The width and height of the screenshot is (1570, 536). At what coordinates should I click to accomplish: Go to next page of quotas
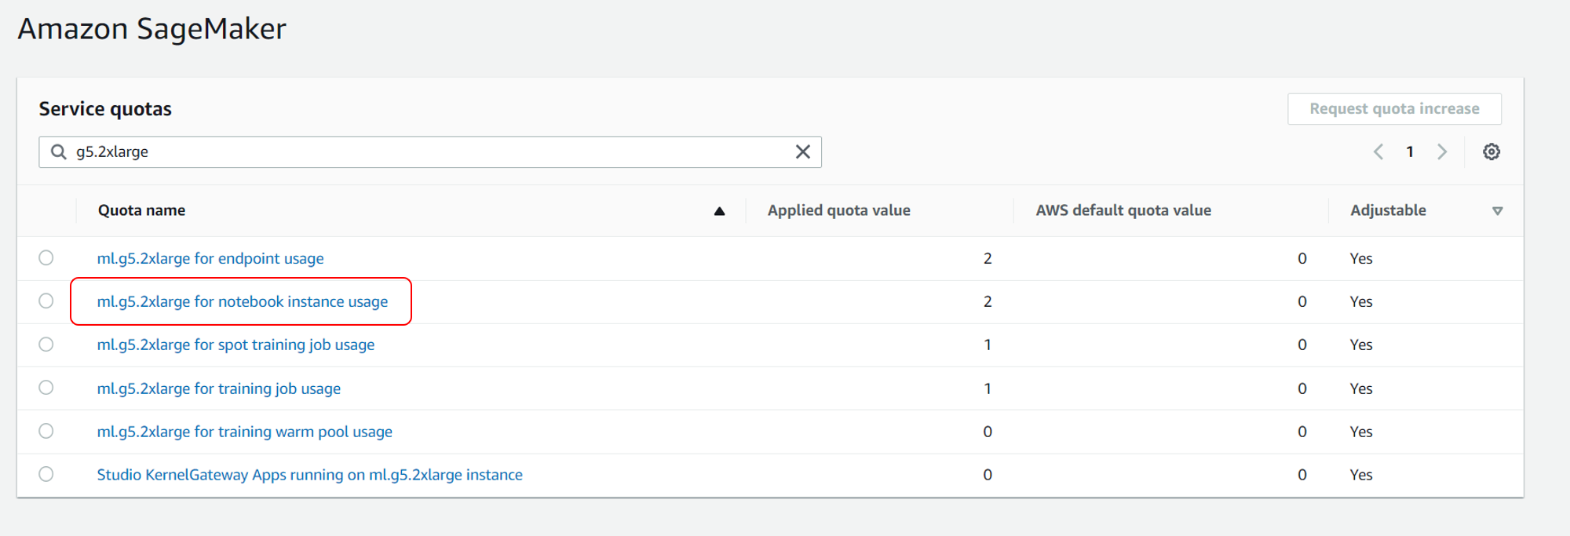pyautogui.click(x=1442, y=151)
